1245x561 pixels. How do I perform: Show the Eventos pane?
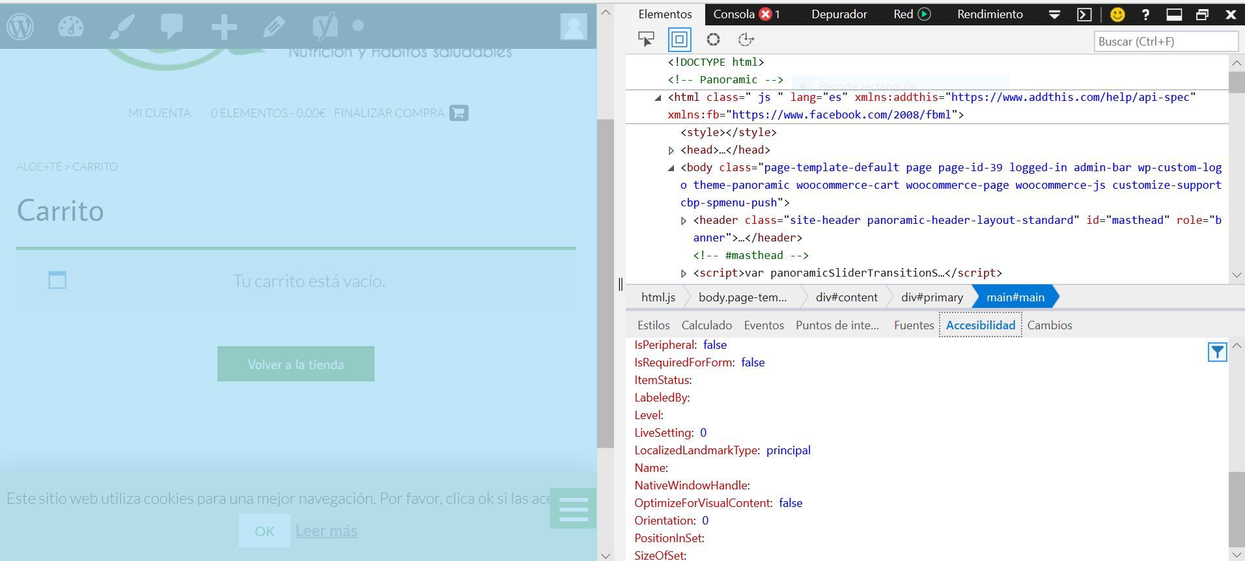764,325
